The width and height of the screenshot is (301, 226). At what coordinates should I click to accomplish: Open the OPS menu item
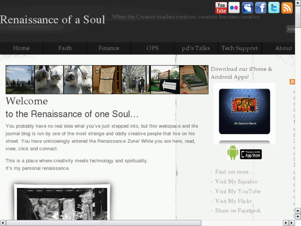pyautogui.click(x=152, y=48)
